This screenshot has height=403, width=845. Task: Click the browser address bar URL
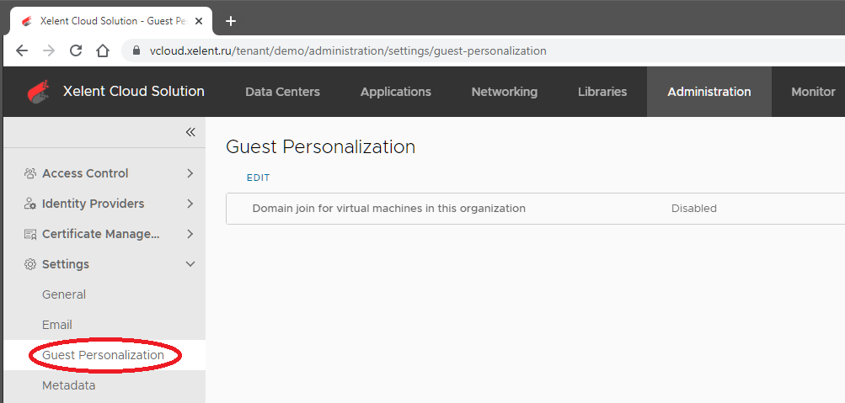pyautogui.click(x=348, y=51)
